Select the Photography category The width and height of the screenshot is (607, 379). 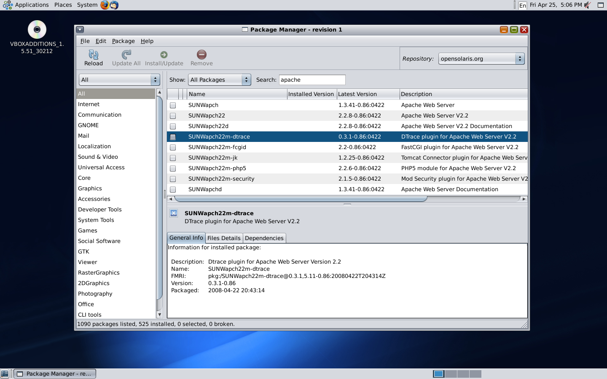[x=116, y=294]
